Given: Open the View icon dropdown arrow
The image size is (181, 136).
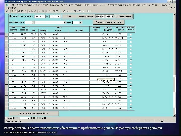Looking at the screenshot, I should pos(9,11).
